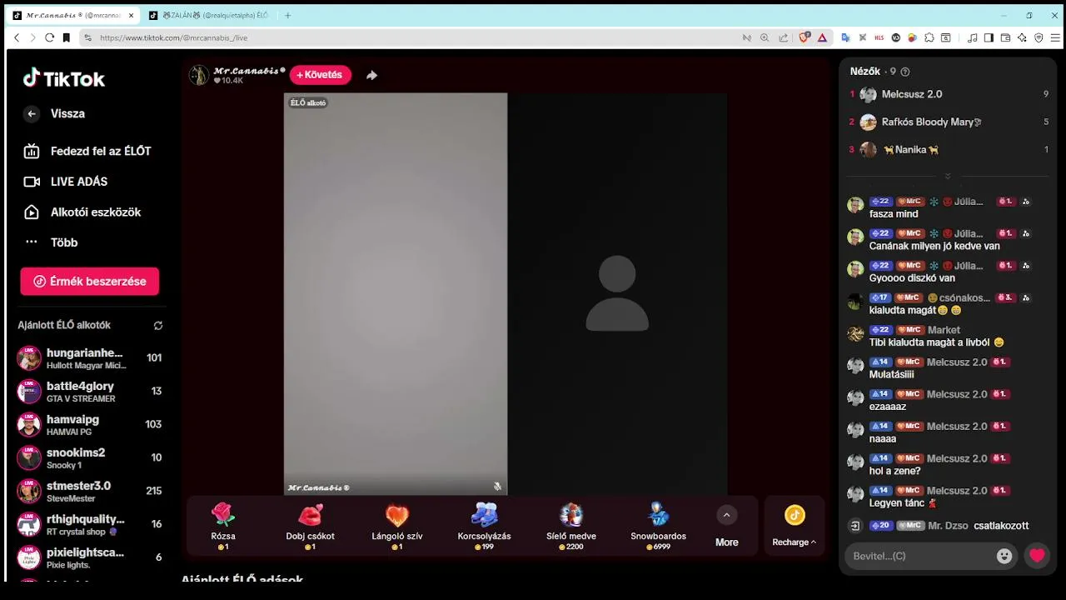Click the zoom magnifier icon in address bar

[765, 37]
